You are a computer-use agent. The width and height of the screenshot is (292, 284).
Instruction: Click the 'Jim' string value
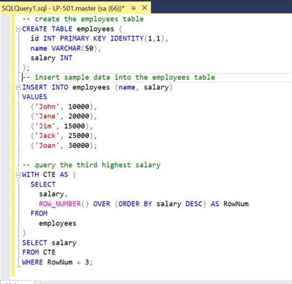pyautogui.click(x=45, y=126)
